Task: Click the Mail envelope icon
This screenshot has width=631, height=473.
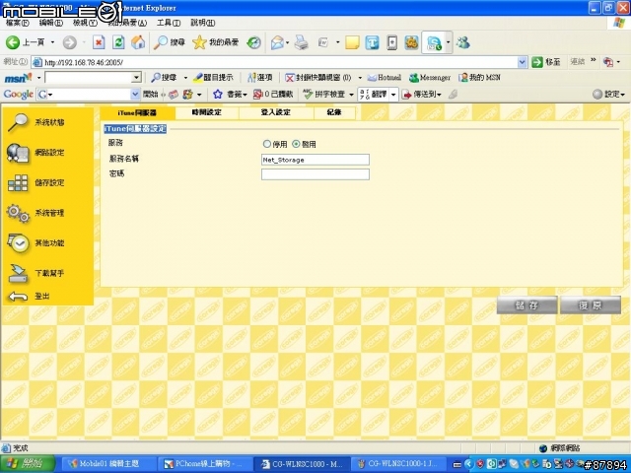Action: click(277, 42)
